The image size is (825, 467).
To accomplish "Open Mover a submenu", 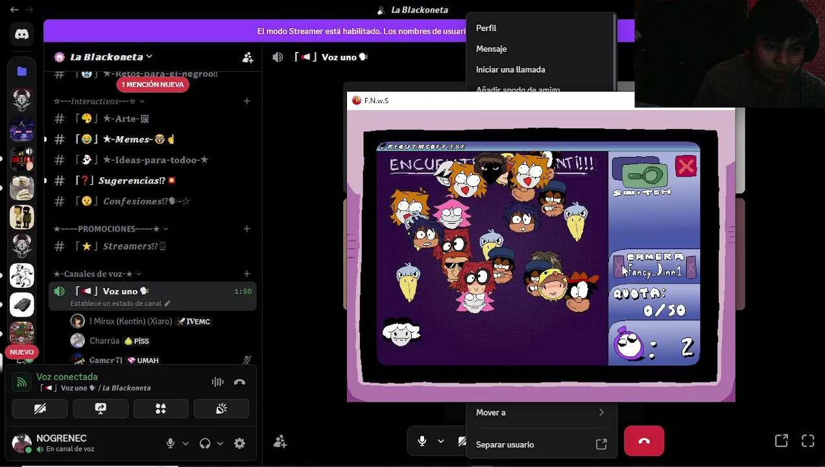I will (x=540, y=413).
